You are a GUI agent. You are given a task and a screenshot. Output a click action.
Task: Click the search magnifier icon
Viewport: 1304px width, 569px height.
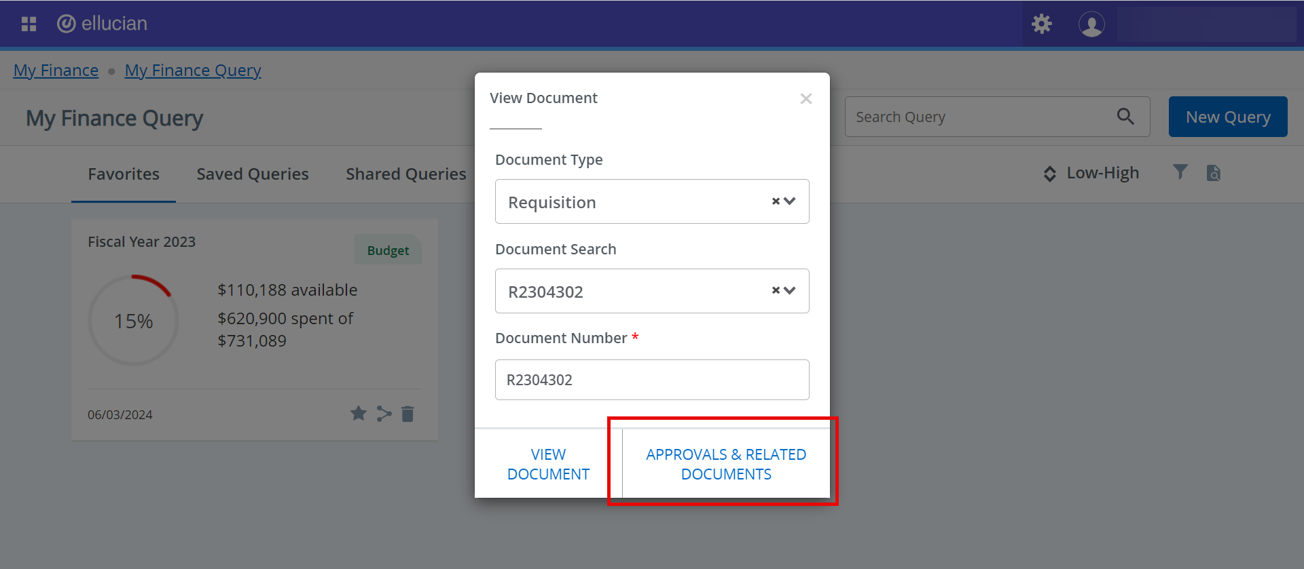[x=1125, y=117]
